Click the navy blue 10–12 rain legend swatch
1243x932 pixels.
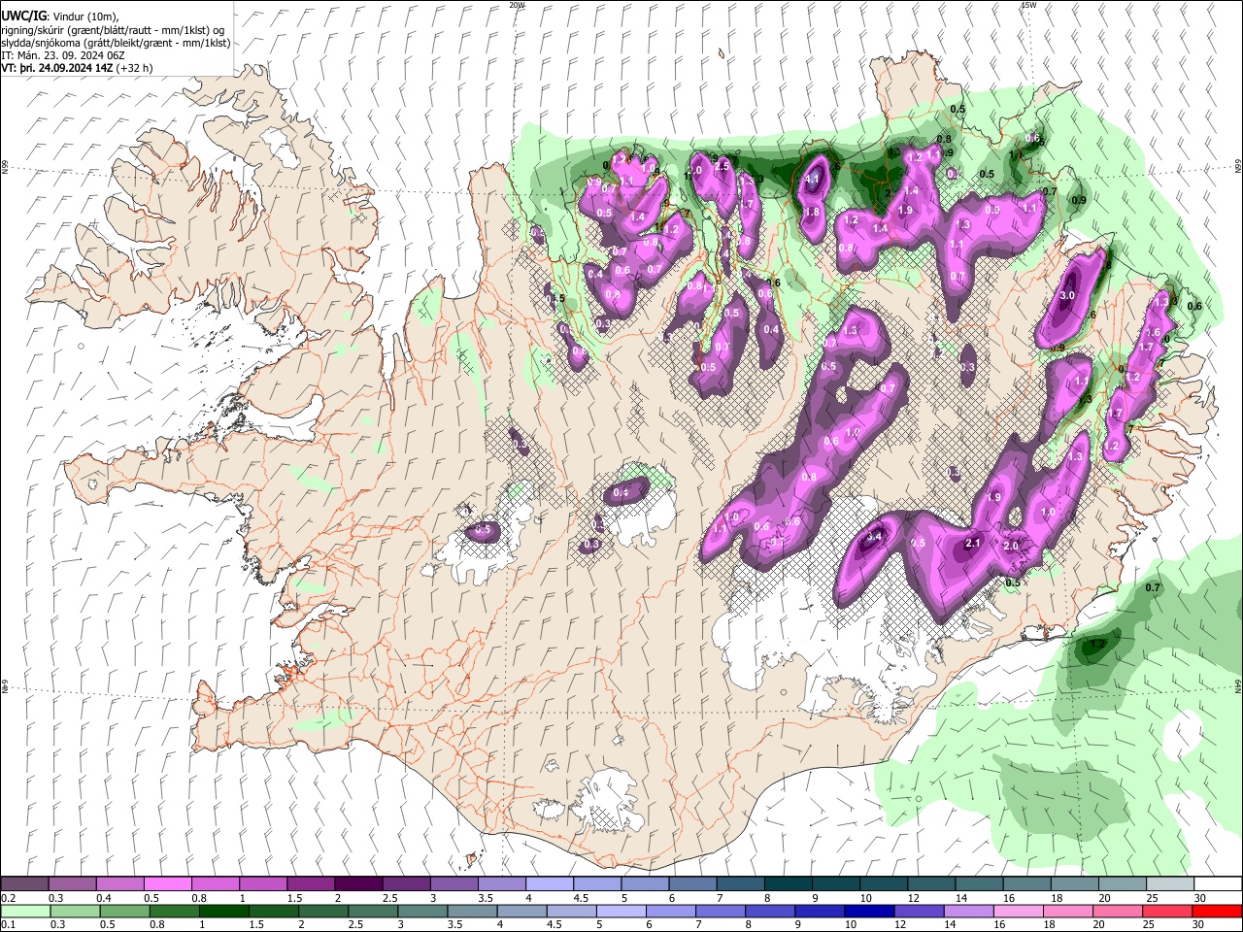pos(869,911)
